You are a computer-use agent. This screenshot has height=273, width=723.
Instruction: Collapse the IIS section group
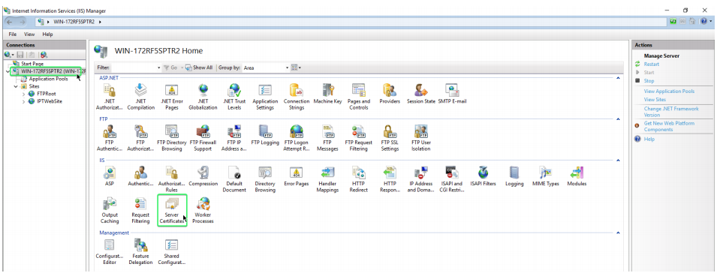click(x=619, y=160)
